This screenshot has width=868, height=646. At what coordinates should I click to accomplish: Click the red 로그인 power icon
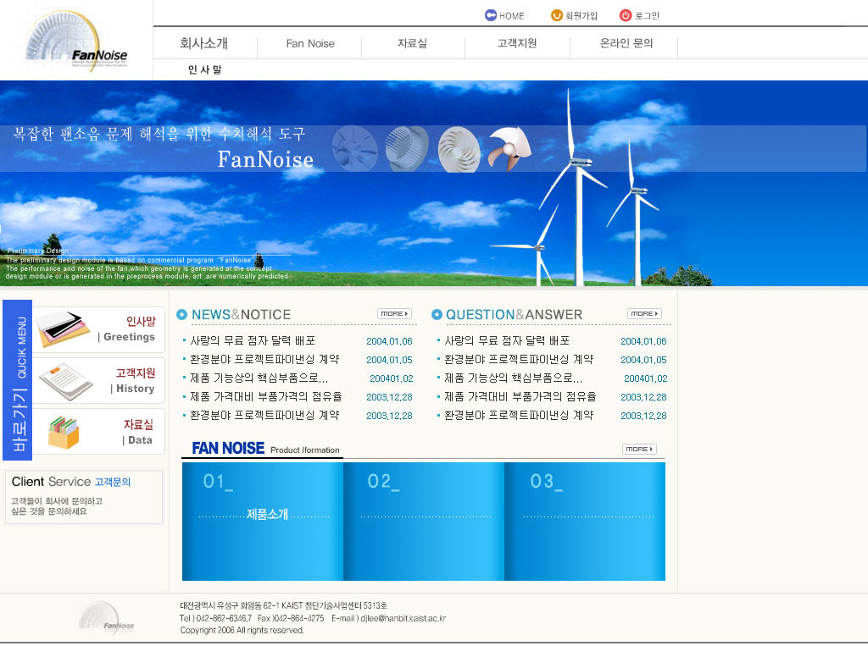(x=626, y=15)
